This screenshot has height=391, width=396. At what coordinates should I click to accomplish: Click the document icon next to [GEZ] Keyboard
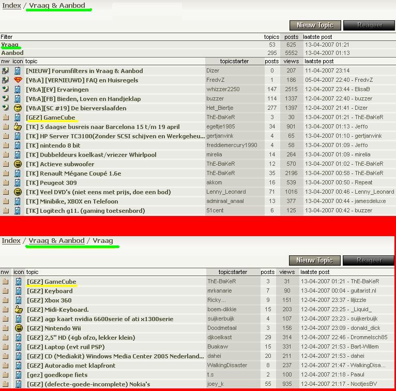pos(19,291)
